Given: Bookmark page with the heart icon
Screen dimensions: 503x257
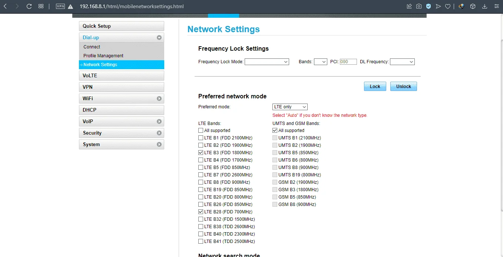Looking at the screenshot, I should [x=448, y=6].
